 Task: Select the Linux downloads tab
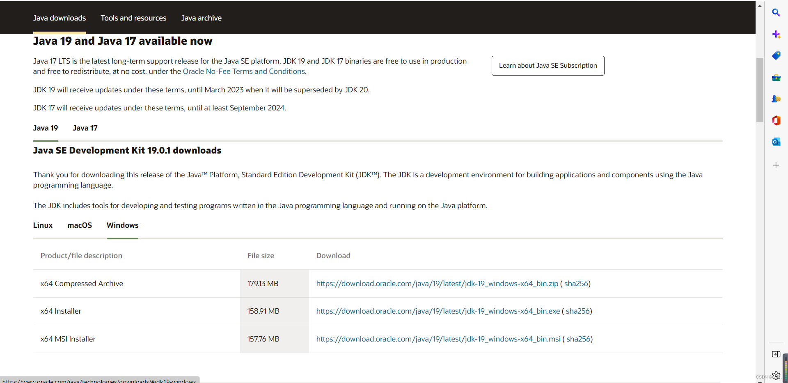[43, 225]
